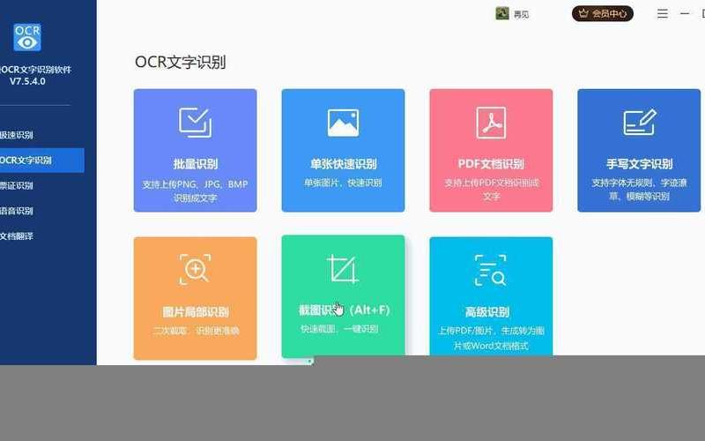
Task: Click 快速截图、一键识别 description text
Action: 339,329
